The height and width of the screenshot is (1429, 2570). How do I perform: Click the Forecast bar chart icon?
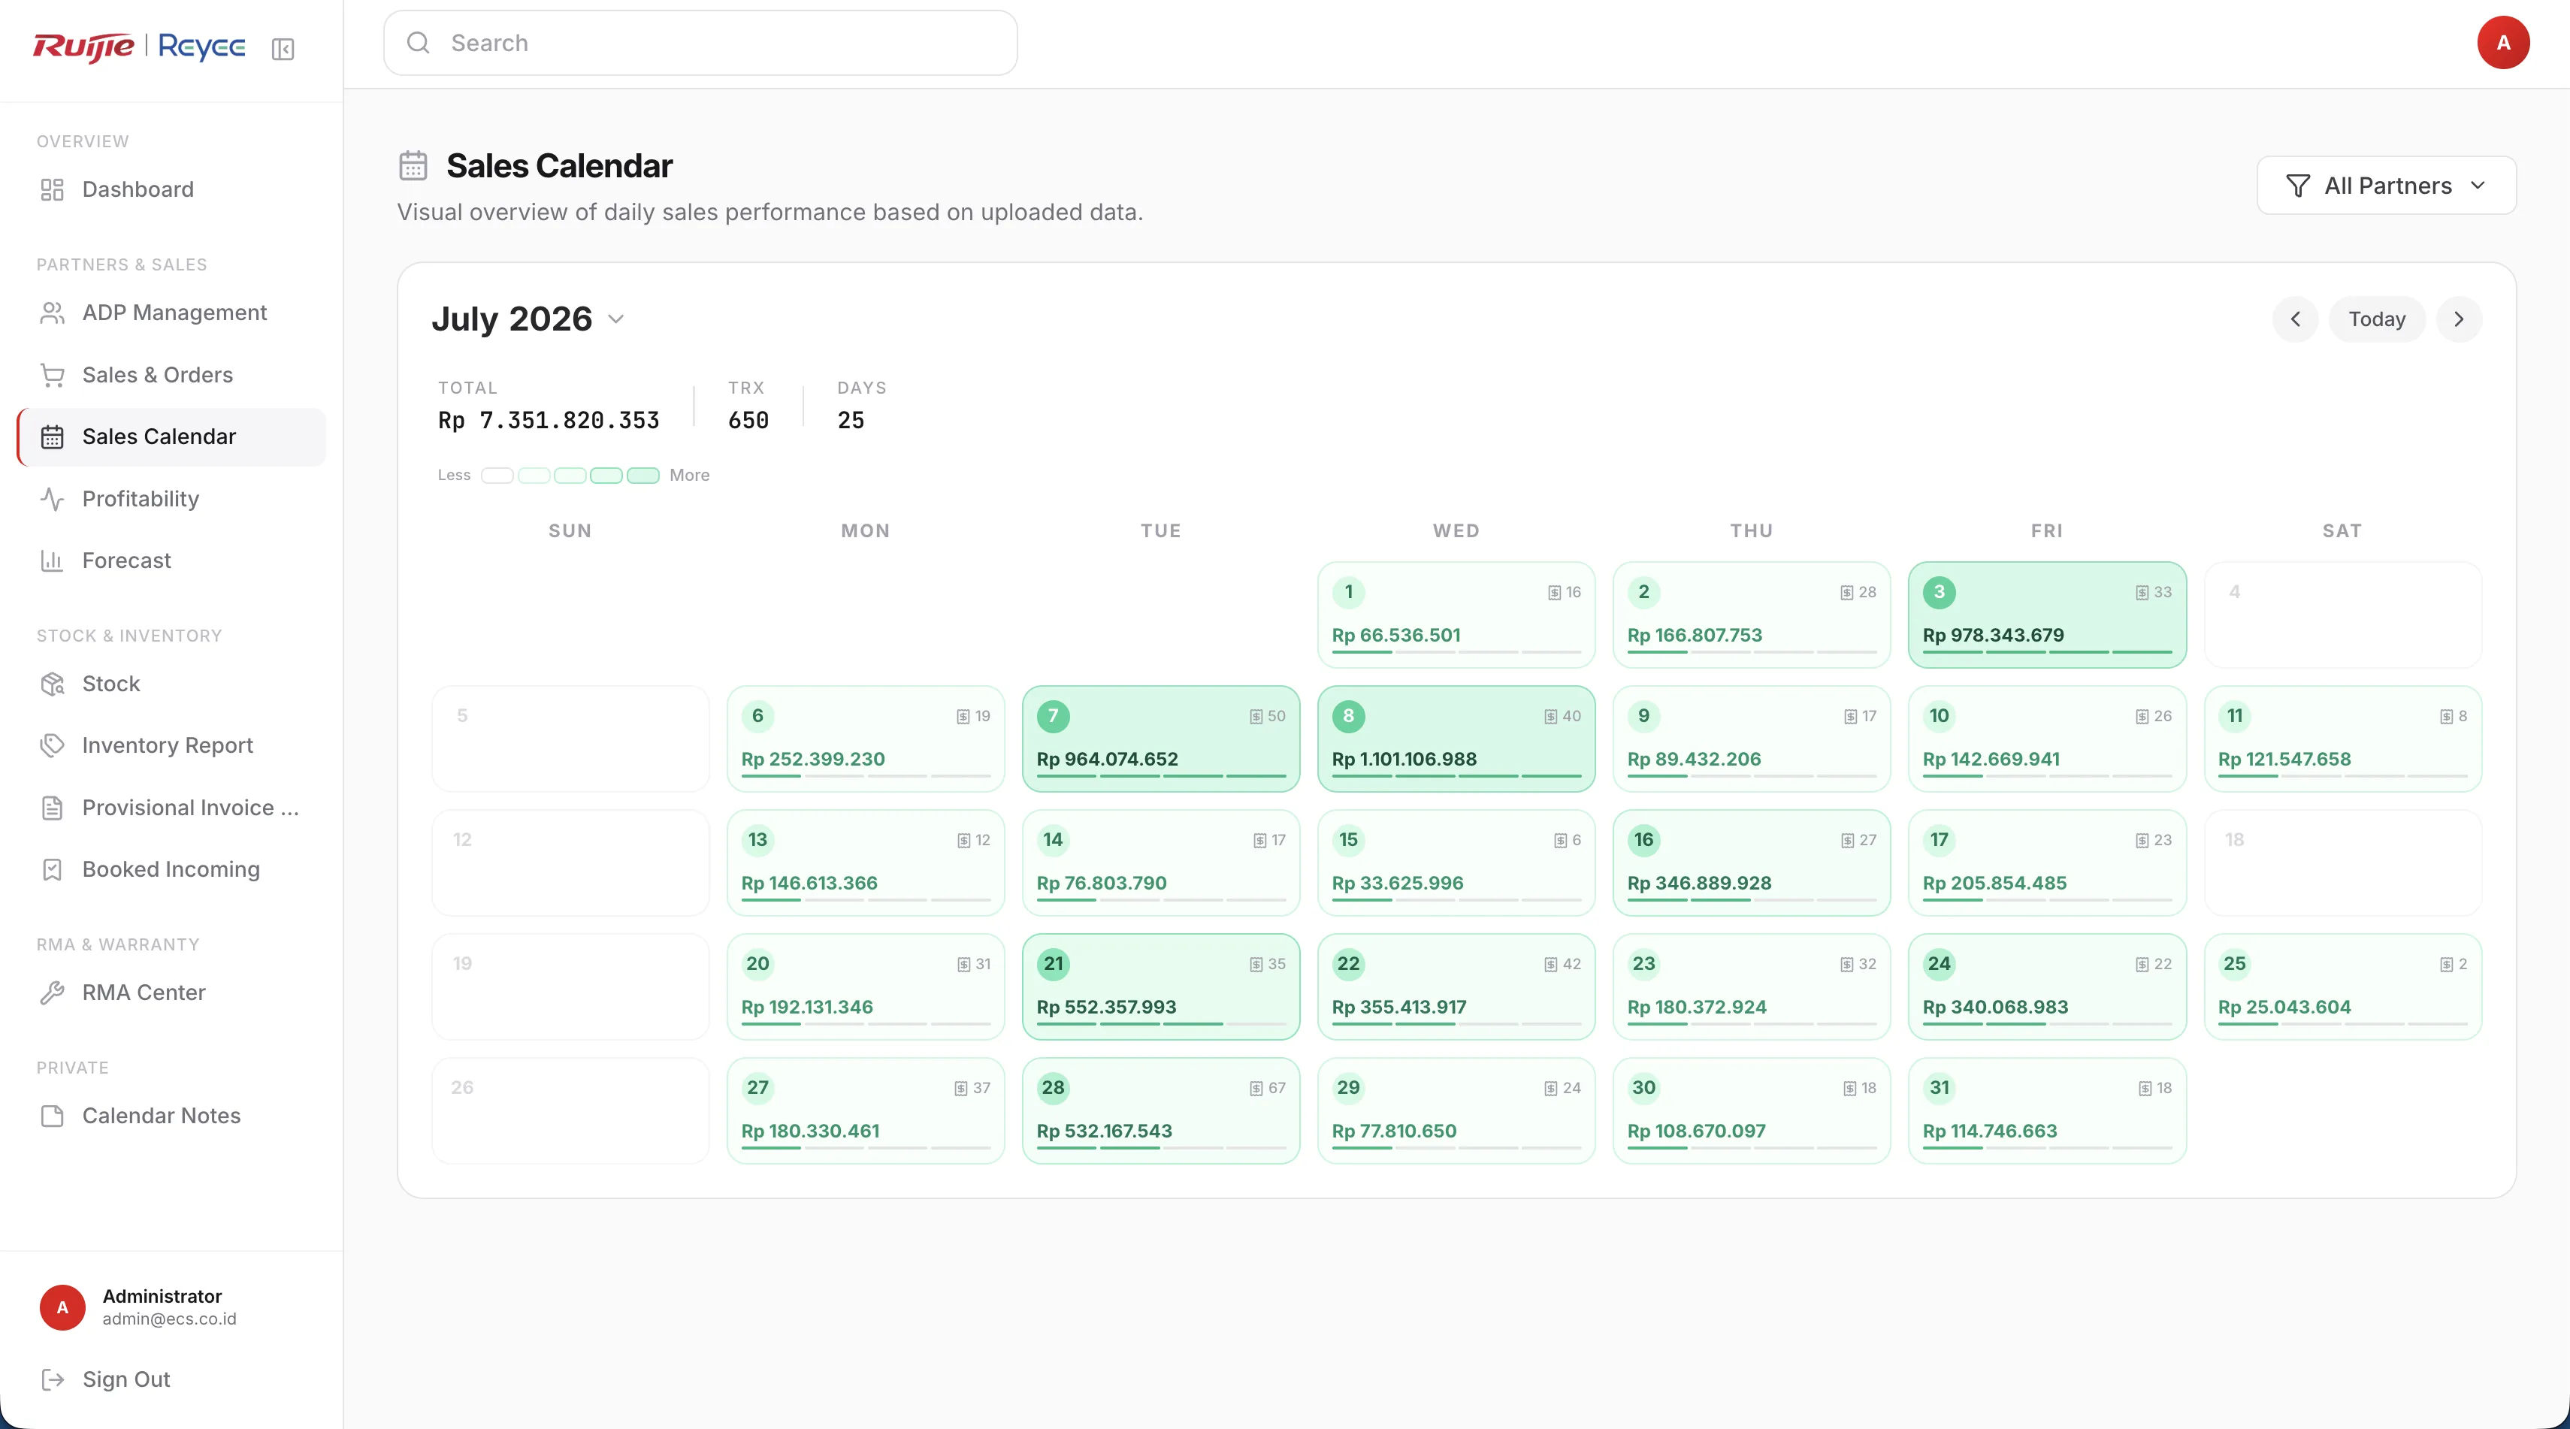click(52, 560)
